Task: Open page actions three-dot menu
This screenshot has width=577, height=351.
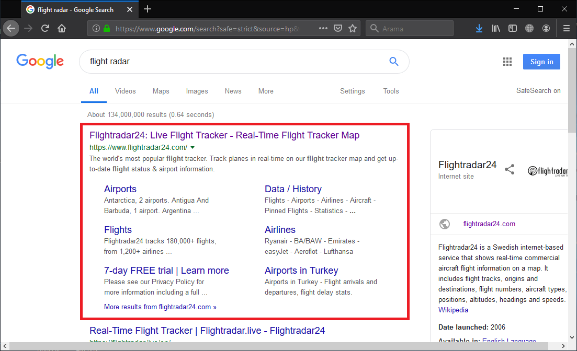Action: click(x=323, y=29)
